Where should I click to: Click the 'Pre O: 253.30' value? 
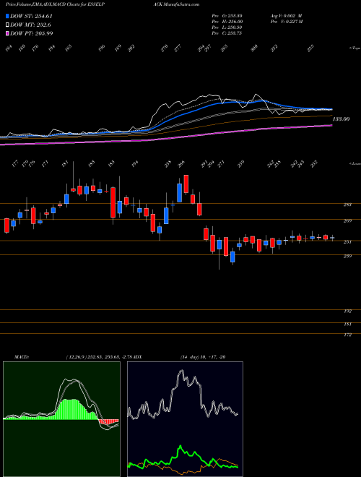227,16
